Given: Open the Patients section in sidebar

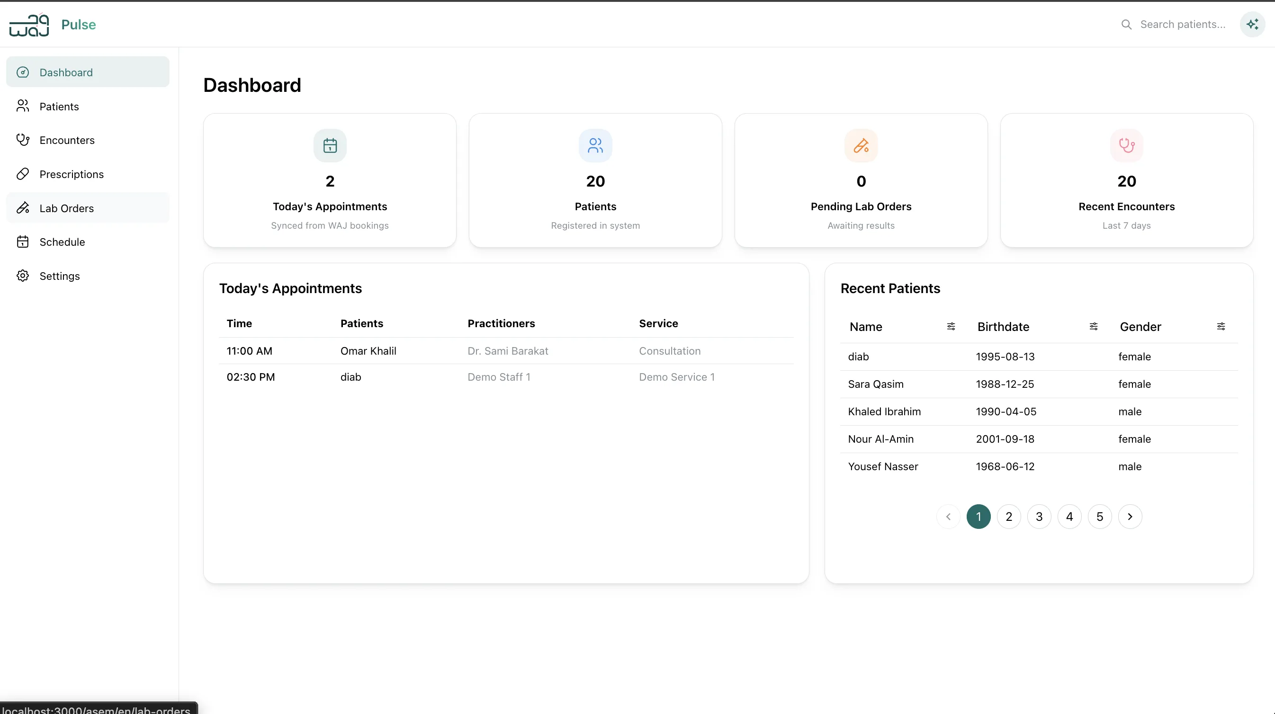Looking at the screenshot, I should pyautogui.click(x=59, y=107).
